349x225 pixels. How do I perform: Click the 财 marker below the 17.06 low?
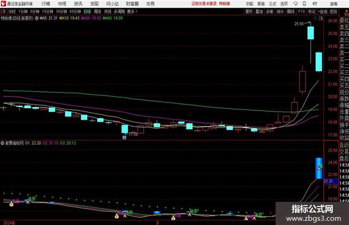coord(124,137)
